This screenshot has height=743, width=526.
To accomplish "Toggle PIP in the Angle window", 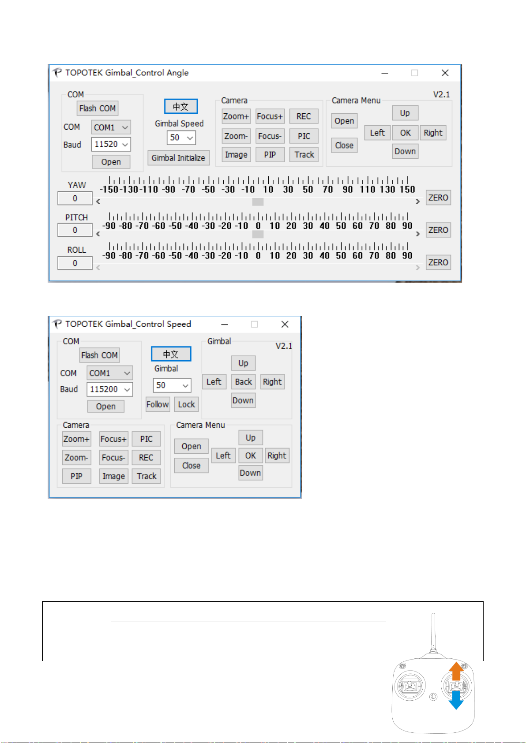I will [270, 155].
